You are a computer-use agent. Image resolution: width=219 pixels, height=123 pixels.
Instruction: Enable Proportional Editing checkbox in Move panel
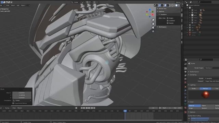point(13,103)
